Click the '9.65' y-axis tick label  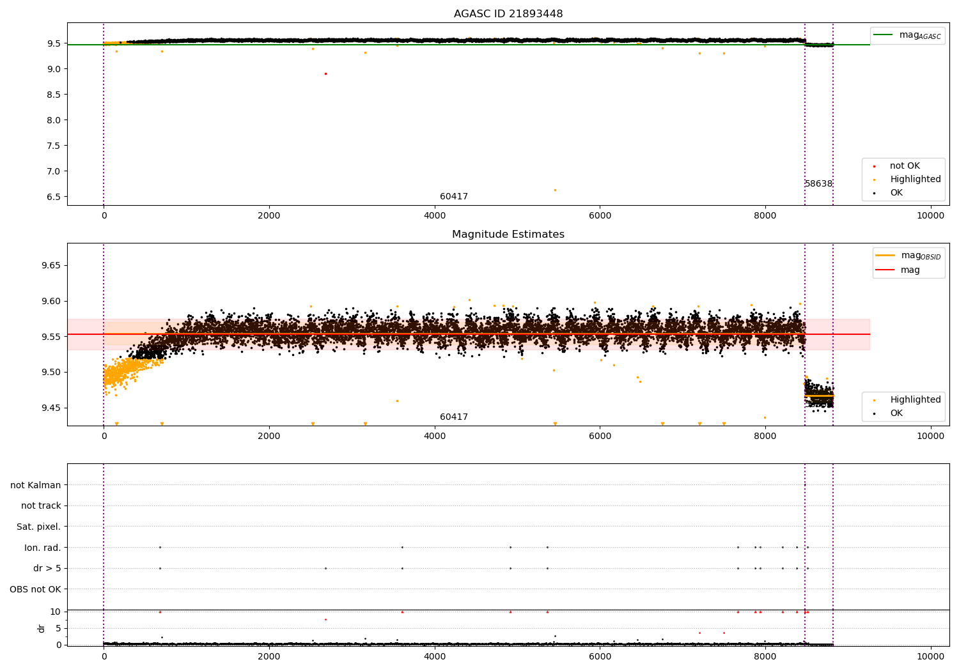tap(51, 266)
